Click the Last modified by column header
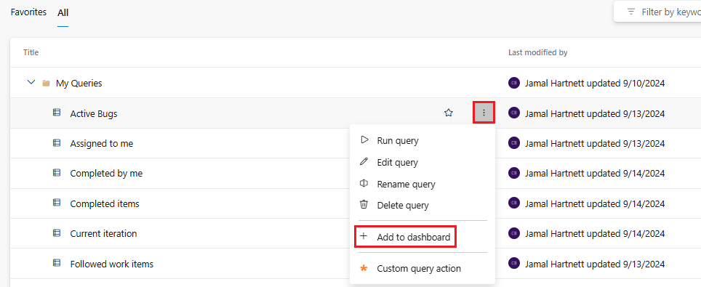The height and width of the screenshot is (287, 701). point(538,52)
